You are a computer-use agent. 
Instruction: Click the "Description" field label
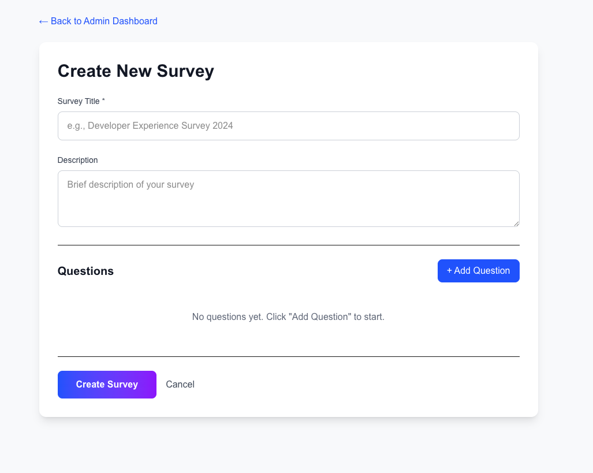click(x=78, y=160)
